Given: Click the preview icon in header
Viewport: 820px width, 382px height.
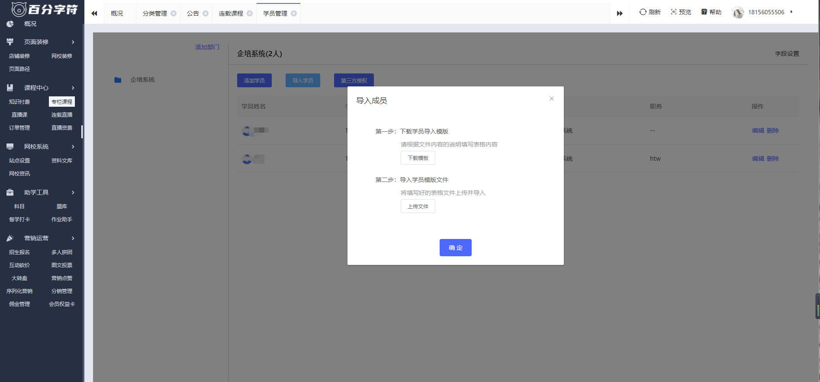Looking at the screenshot, I should coord(674,12).
